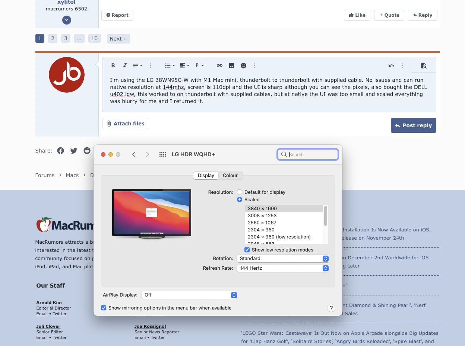
Task: Click the help question mark button
Action: click(x=331, y=308)
